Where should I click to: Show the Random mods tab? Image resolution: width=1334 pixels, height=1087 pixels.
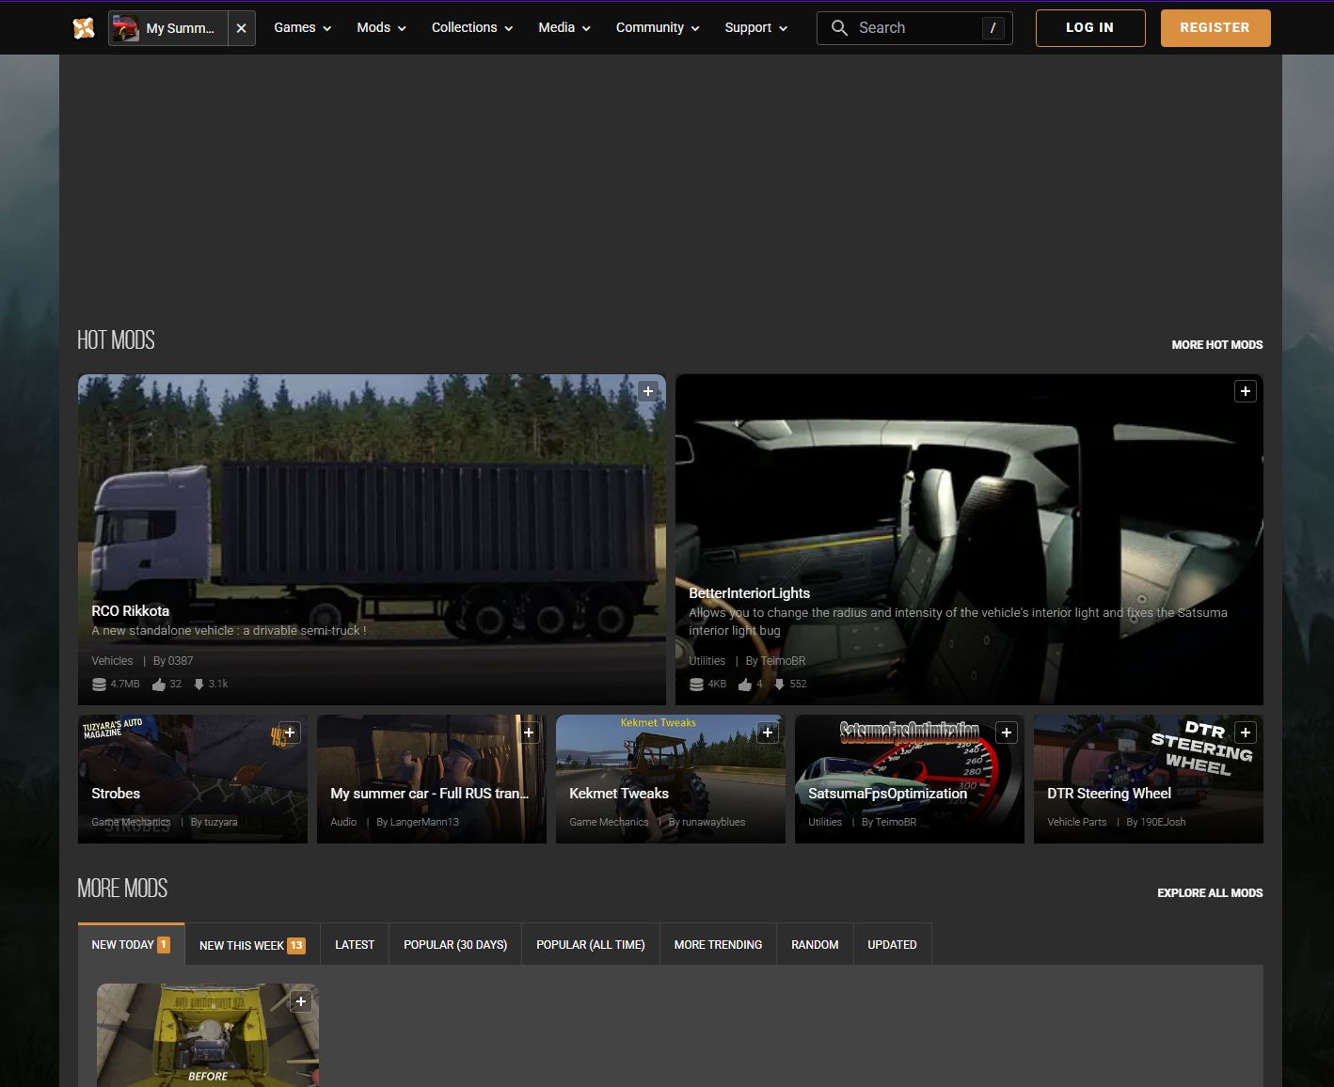[x=815, y=945]
